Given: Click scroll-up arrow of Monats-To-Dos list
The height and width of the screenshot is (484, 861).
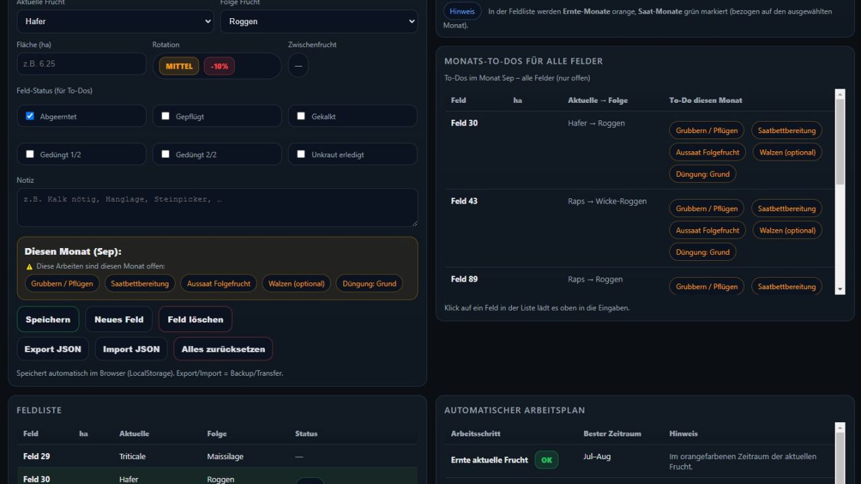Looking at the screenshot, I should [839, 94].
